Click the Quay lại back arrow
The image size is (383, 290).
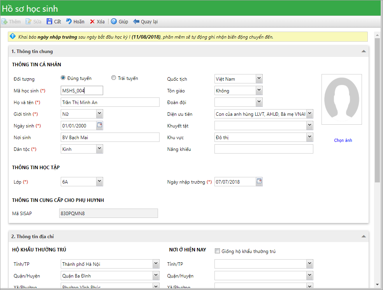click(x=136, y=22)
